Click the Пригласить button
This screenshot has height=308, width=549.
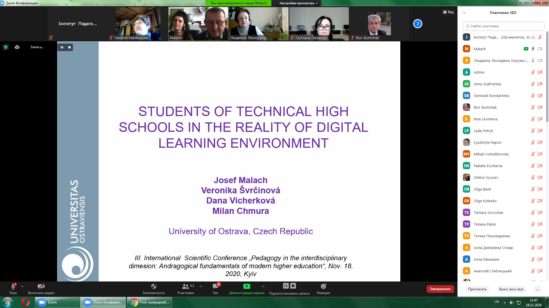coord(477,289)
